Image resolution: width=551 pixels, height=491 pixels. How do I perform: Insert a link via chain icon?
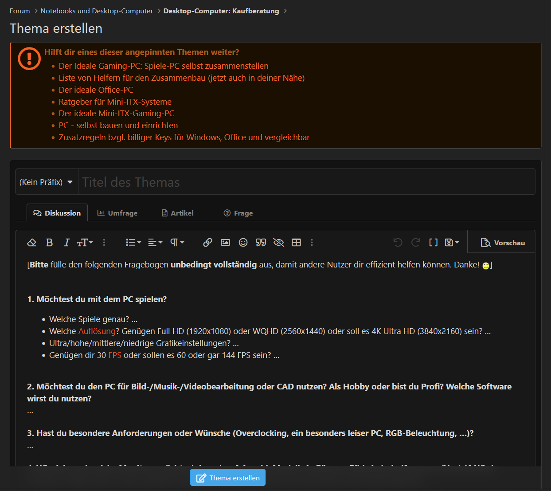click(207, 243)
